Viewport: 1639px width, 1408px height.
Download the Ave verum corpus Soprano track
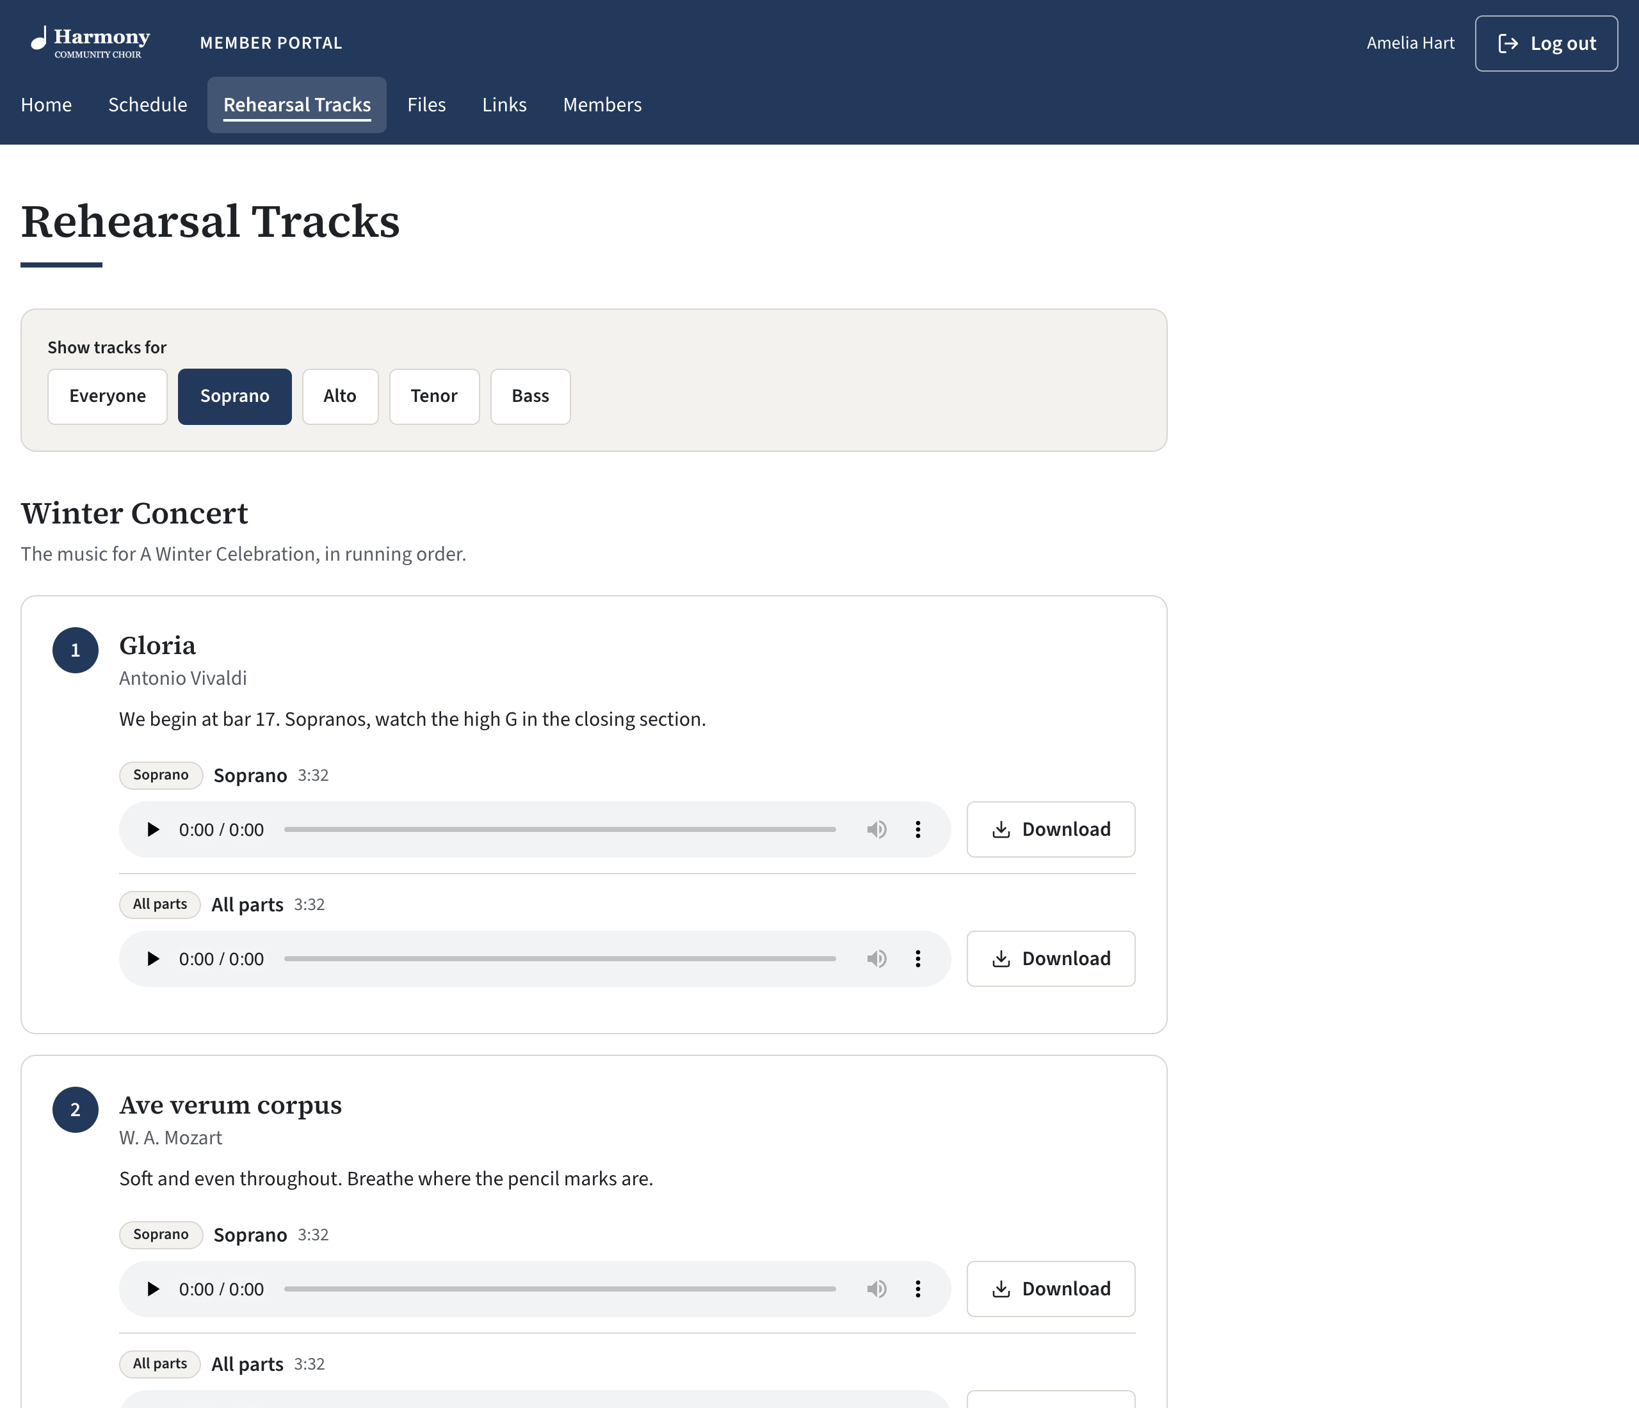pos(1051,1288)
